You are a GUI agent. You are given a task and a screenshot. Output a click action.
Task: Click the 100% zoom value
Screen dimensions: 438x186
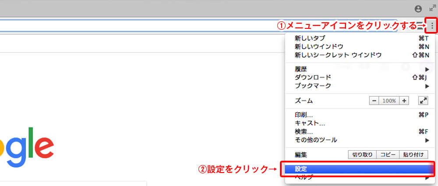point(389,101)
